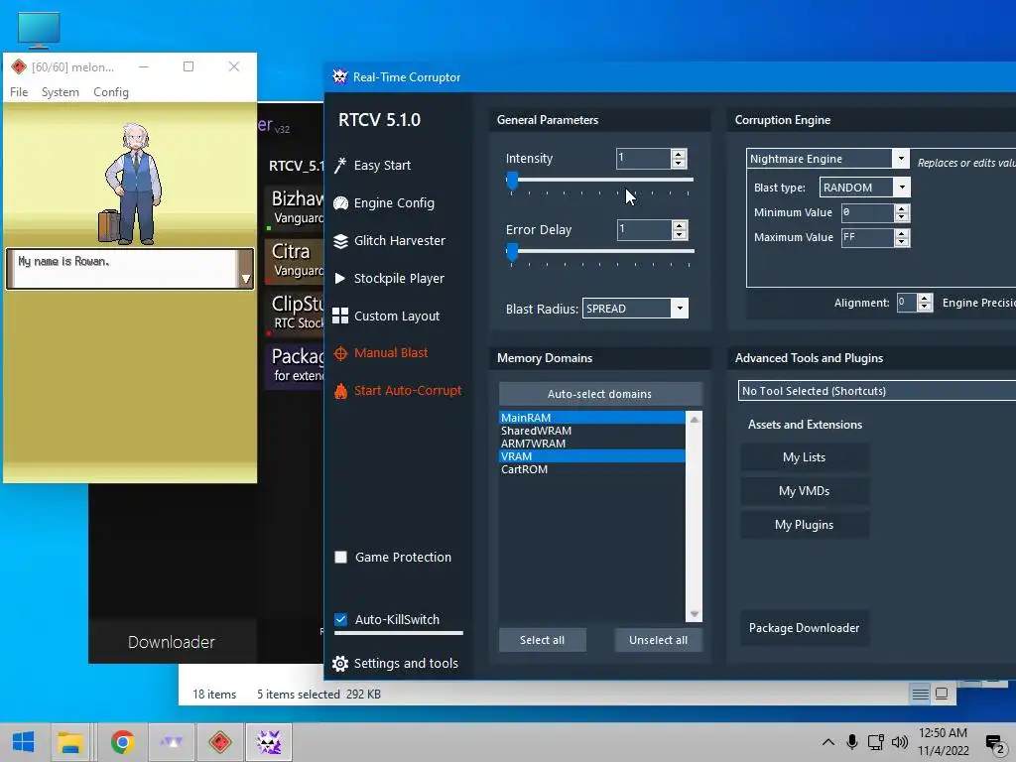Show hidden tray icons chevron
The width and height of the screenshot is (1016, 762).
828,742
